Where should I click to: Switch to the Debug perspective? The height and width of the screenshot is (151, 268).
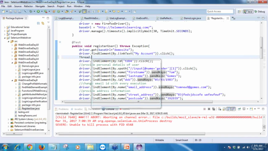tap(260, 11)
